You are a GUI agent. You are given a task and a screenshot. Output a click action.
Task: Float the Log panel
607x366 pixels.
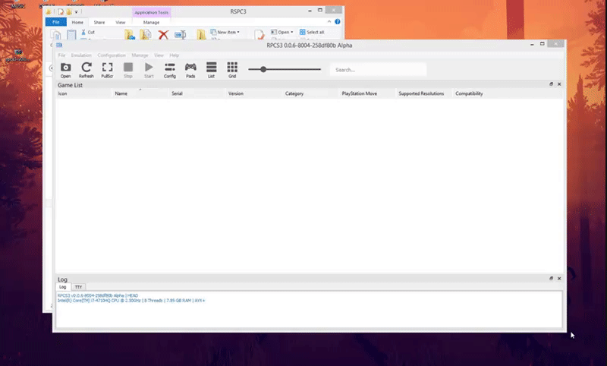coord(552,279)
